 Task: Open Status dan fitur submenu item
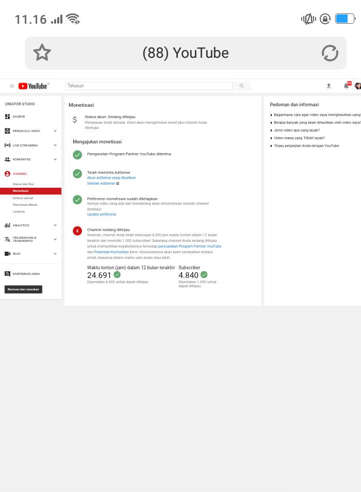click(x=24, y=184)
